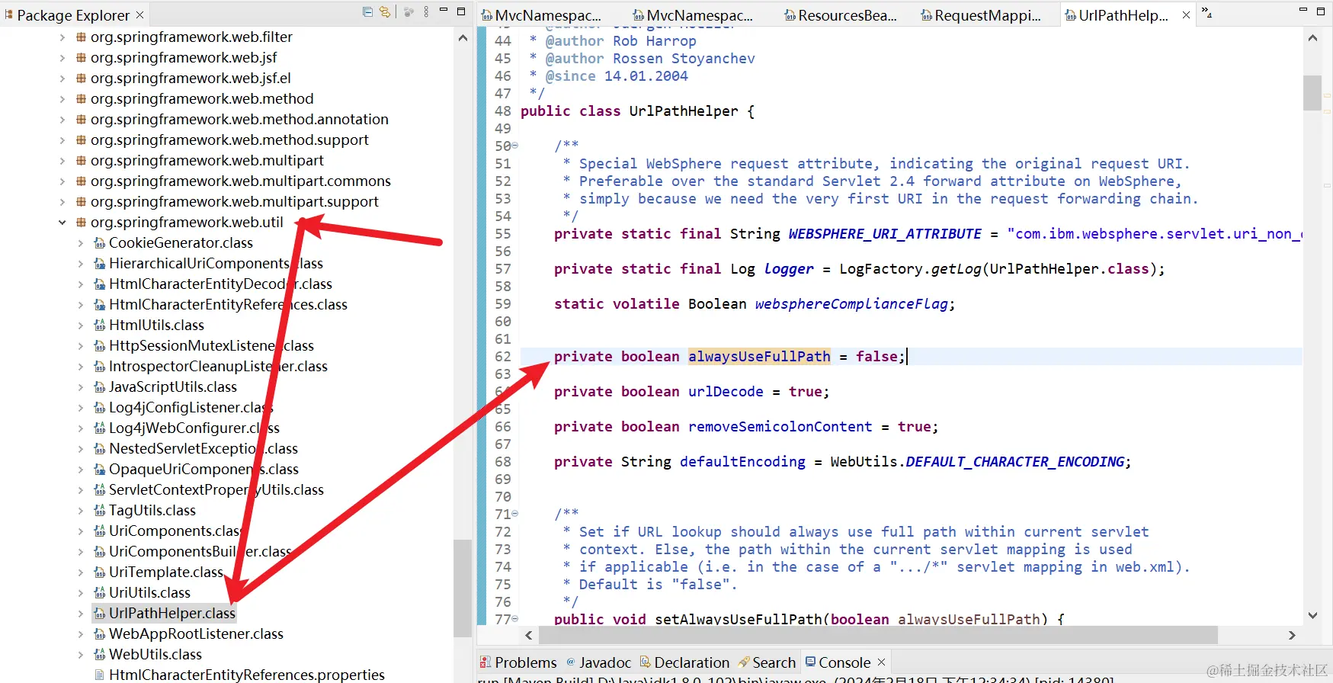Select IntrospectorCleanupListener.class in the tree
This screenshot has height=683, width=1333.
218,367
